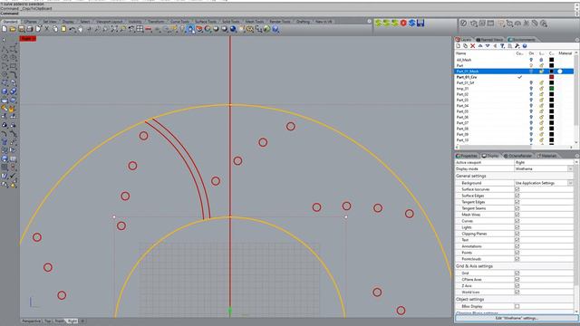Open the Background dropdown
Screen dimensions: 580x326
570,183
